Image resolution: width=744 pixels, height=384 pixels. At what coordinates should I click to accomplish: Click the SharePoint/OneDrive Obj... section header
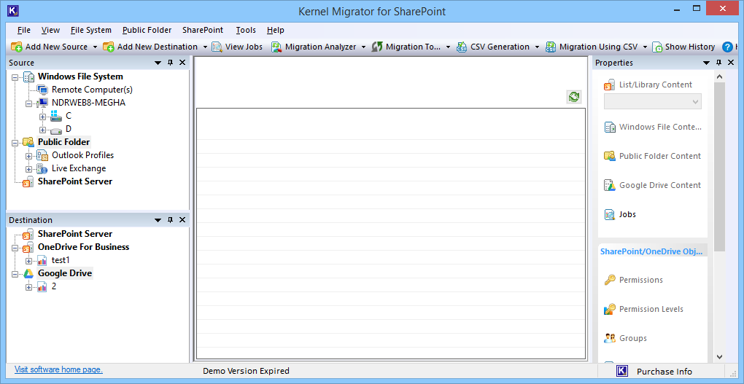pos(652,251)
